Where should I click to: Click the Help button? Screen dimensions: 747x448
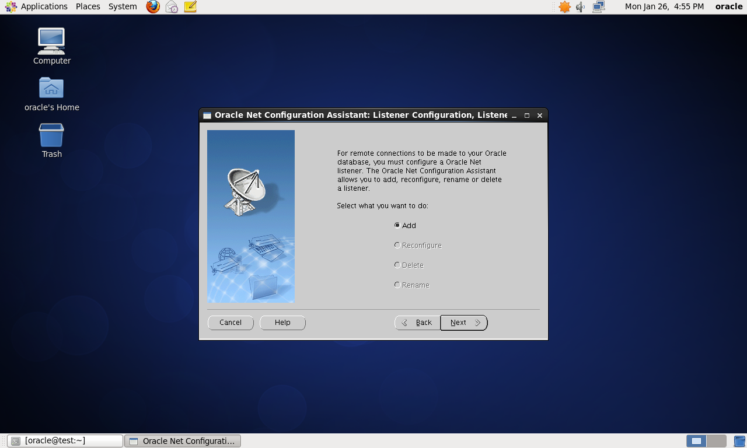[x=282, y=323]
